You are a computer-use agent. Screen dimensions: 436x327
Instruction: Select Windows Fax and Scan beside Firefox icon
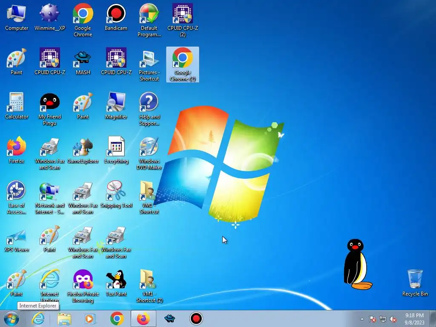(x=49, y=153)
